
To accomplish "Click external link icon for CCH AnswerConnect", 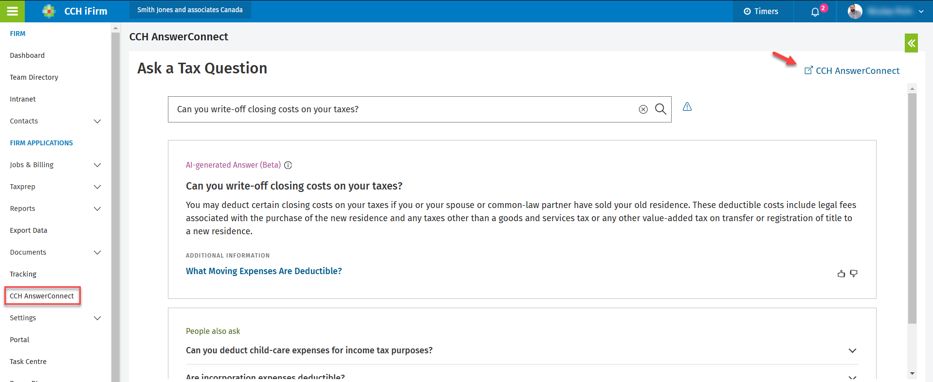I will 808,70.
